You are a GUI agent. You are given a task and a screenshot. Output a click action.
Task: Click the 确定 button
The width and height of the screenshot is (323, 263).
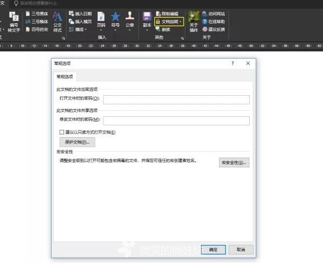(213, 250)
